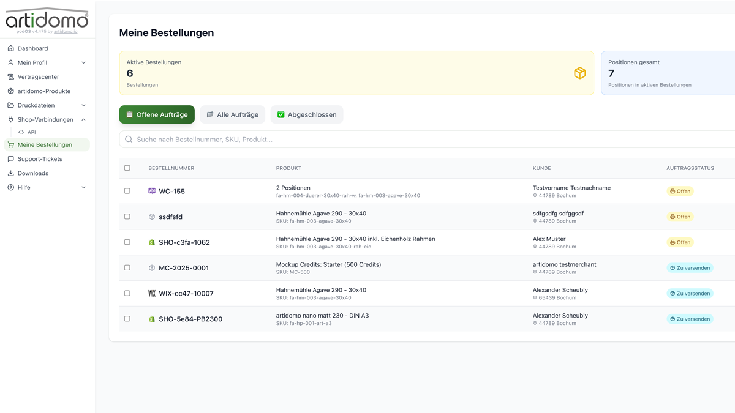The height and width of the screenshot is (413, 735).
Task: Expand the Druckdateien menu chevron
Action: pos(83,105)
